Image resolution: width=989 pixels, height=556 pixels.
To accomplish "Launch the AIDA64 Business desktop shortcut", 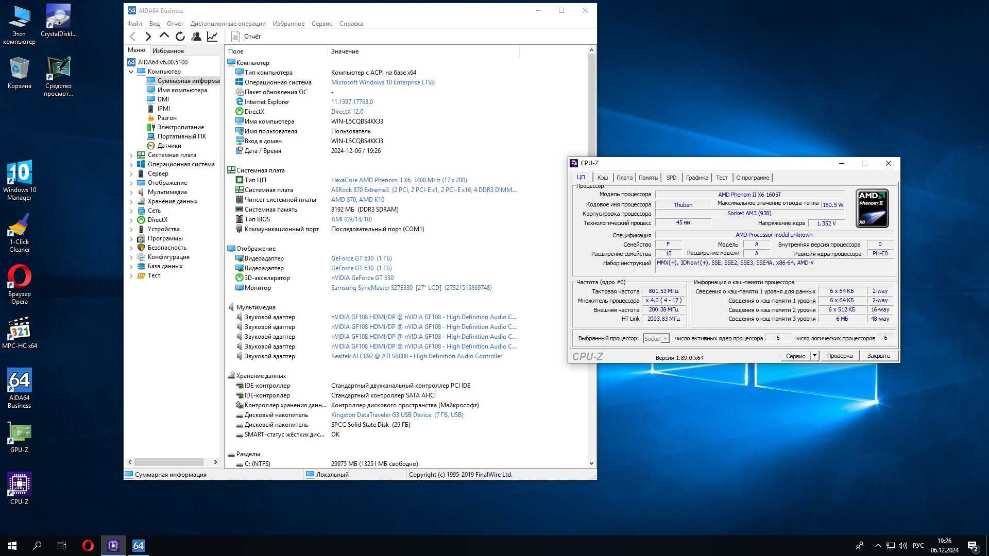I will [x=20, y=389].
